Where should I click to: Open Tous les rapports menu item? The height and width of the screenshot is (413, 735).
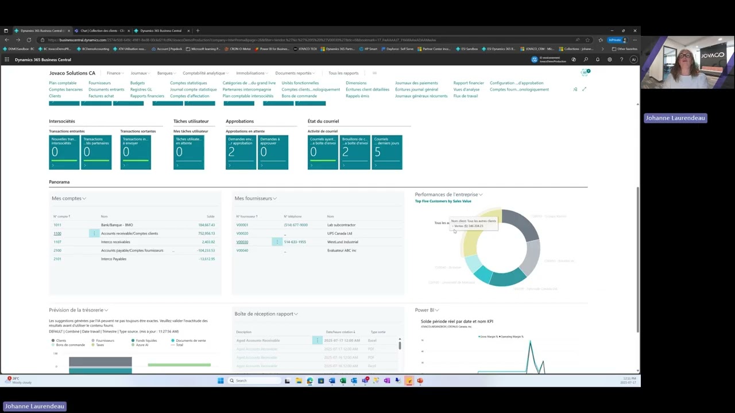343,73
